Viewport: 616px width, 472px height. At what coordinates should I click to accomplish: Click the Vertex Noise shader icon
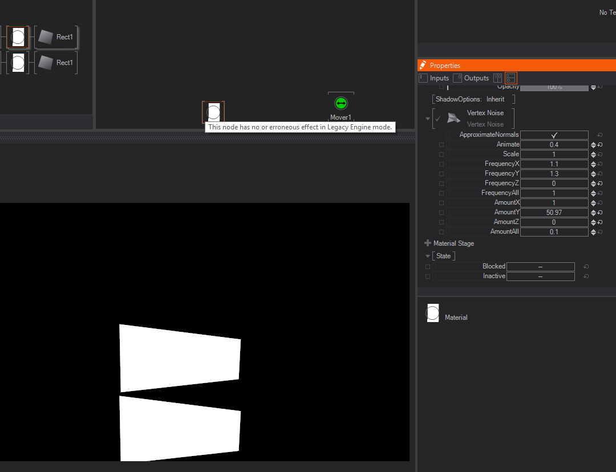[x=453, y=118]
